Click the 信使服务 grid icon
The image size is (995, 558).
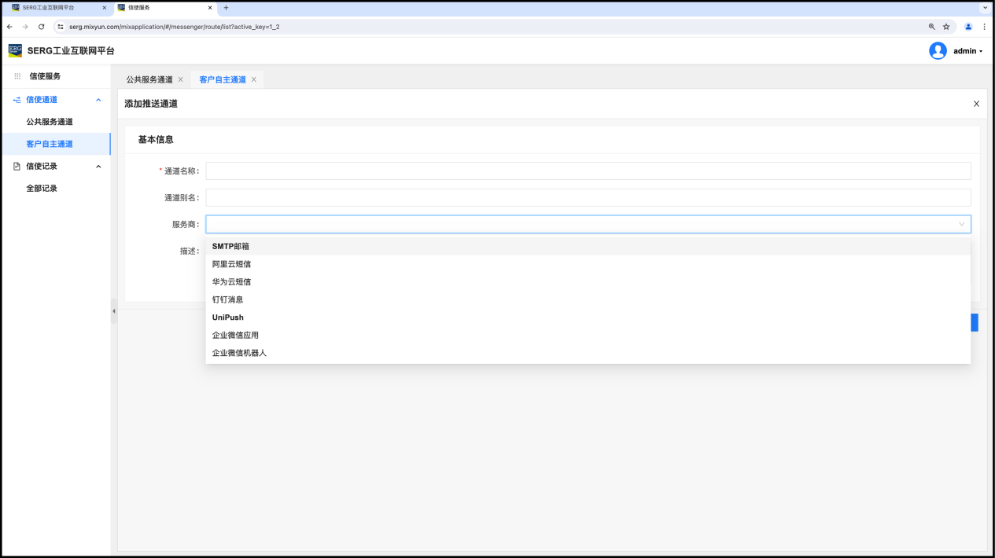[17, 76]
